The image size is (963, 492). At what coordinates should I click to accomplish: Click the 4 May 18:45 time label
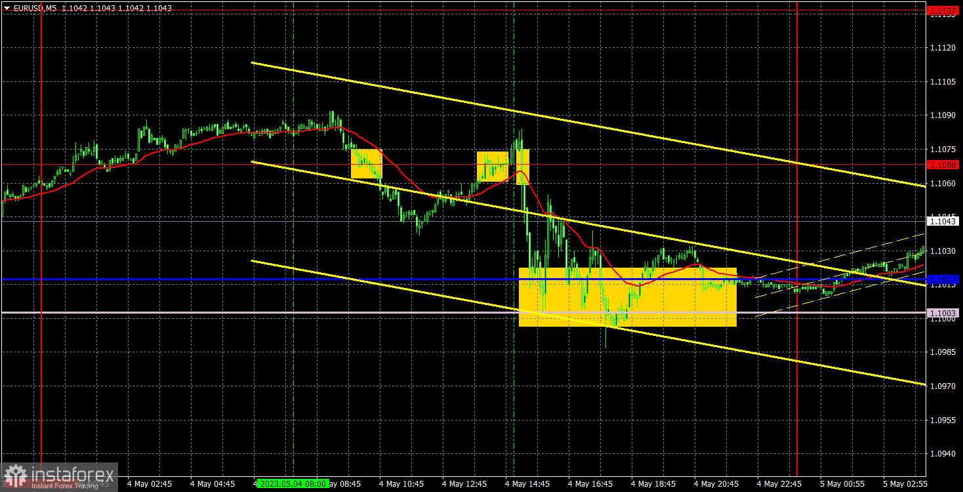pyautogui.click(x=653, y=483)
